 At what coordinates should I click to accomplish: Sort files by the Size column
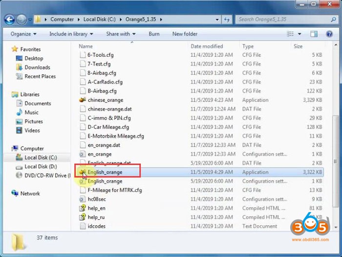tap(298, 46)
